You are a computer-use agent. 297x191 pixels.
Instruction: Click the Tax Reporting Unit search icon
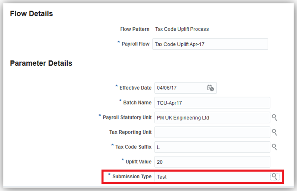pyautogui.click(x=274, y=132)
